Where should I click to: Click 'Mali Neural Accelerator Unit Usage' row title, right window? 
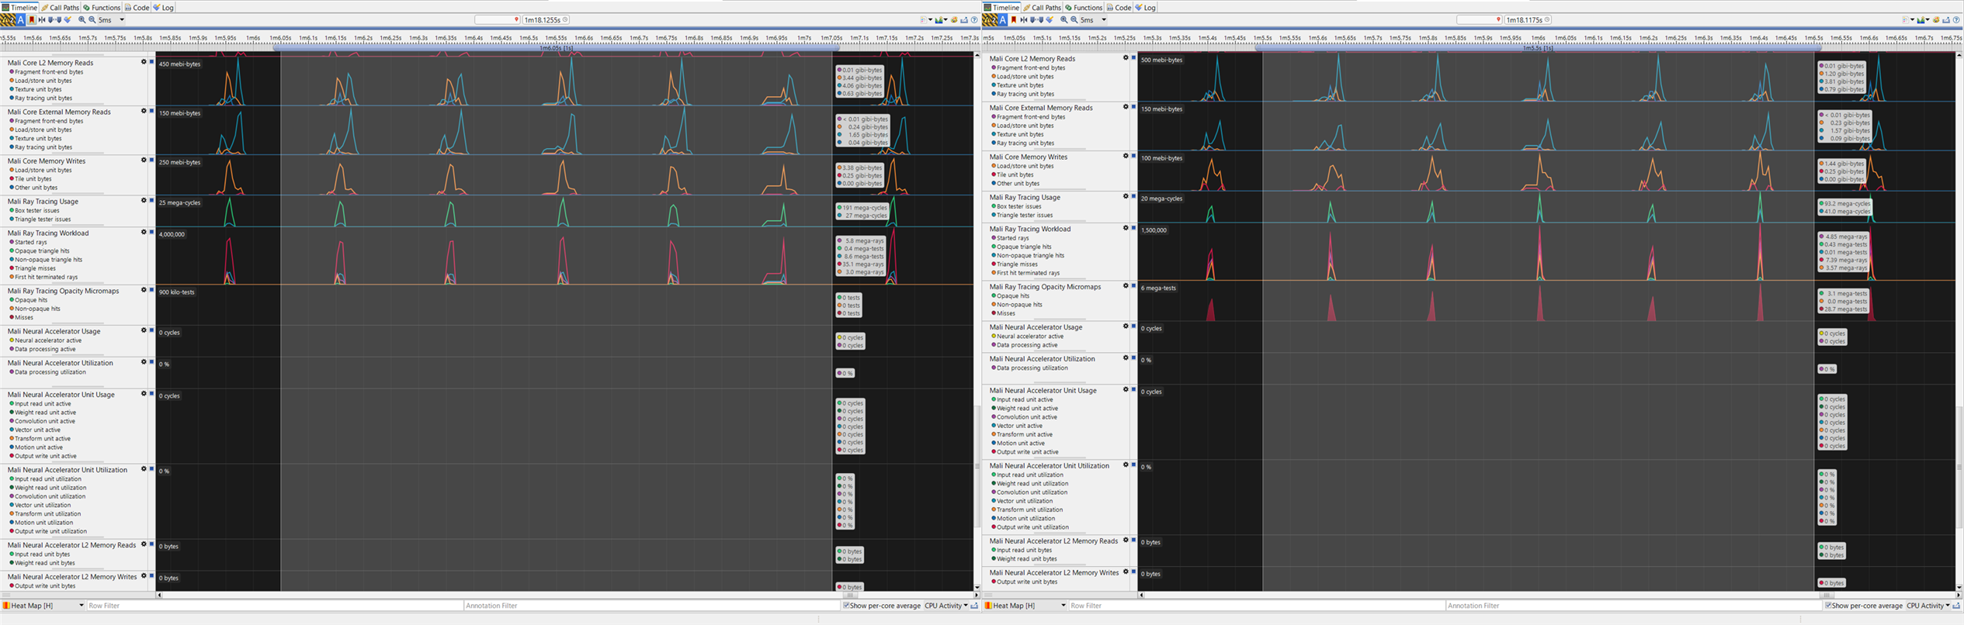1043,390
